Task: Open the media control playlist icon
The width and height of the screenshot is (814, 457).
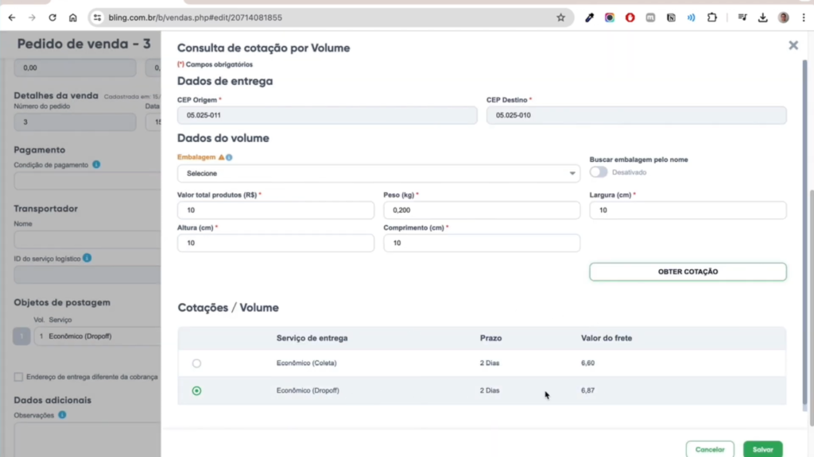Action: (x=742, y=17)
